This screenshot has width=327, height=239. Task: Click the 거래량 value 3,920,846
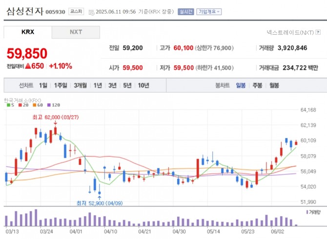[292, 48]
